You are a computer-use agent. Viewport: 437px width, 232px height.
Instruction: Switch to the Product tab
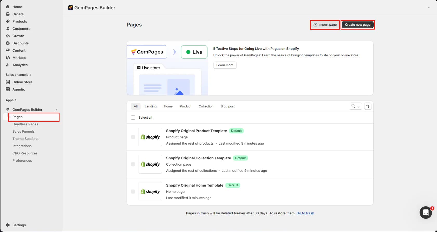[186, 106]
